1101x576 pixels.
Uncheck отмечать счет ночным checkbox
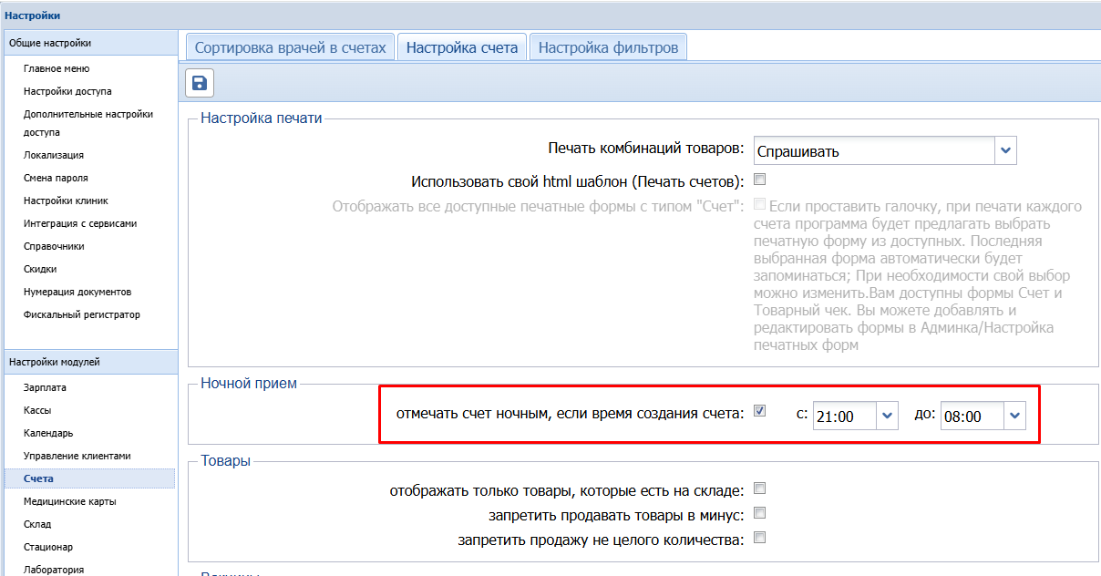[759, 411]
